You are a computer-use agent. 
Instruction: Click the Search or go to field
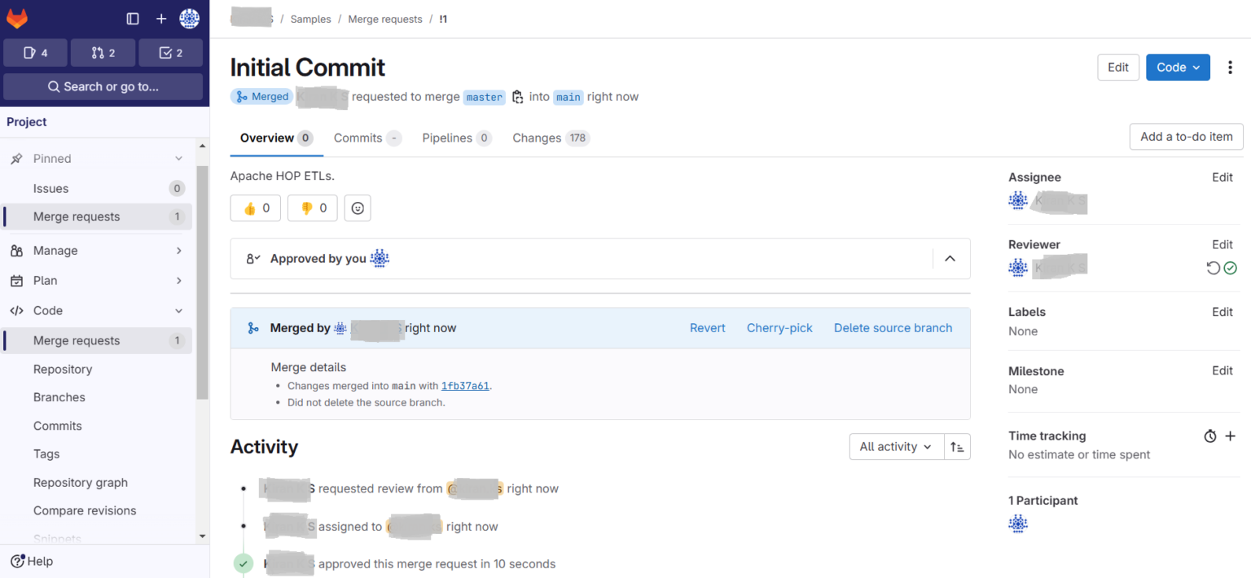tap(103, 86)
